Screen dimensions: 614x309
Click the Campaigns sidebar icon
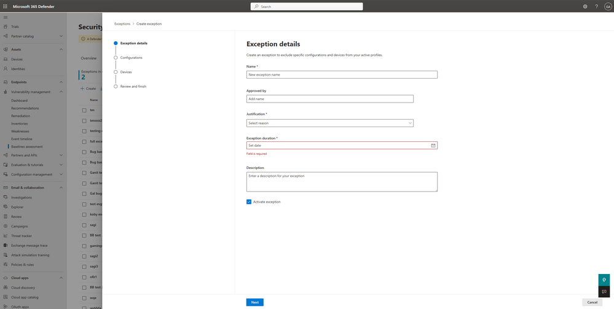click(6, 226)
